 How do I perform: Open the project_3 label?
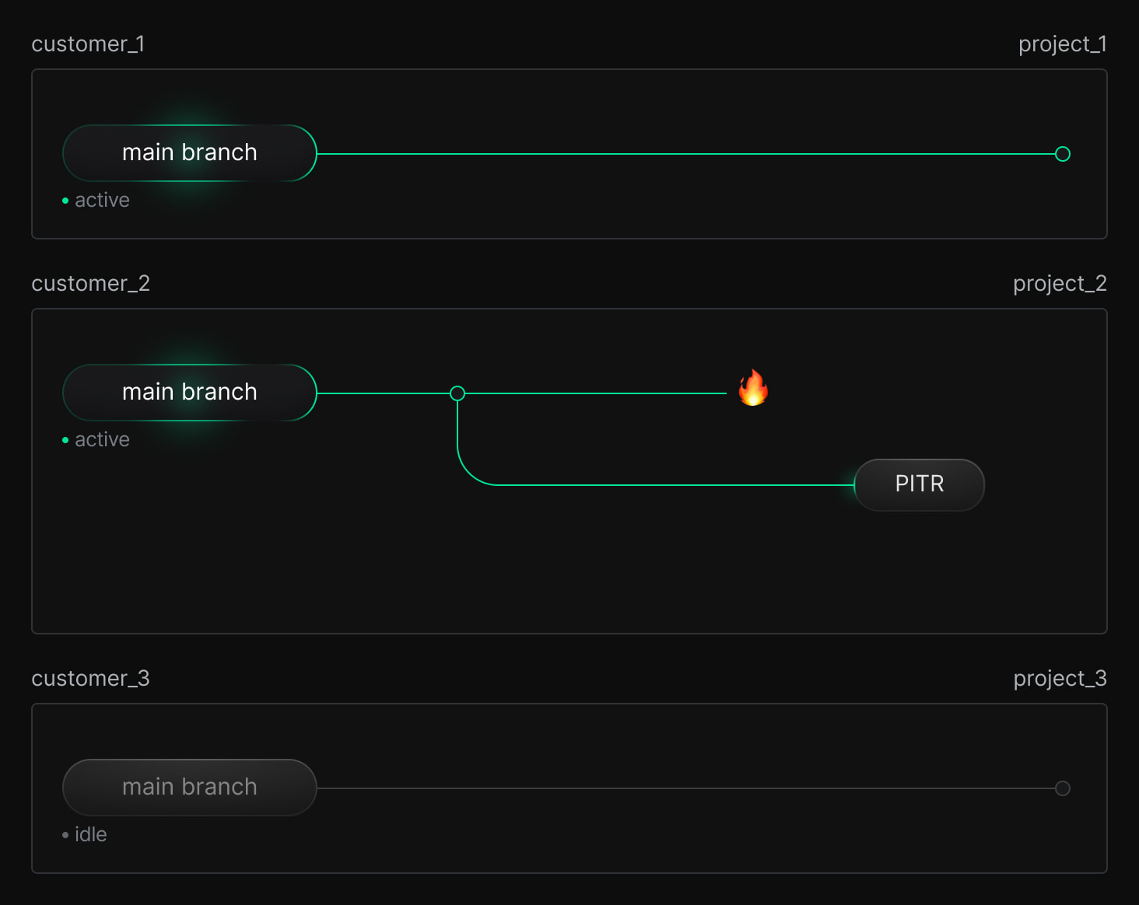(1059, 679)
